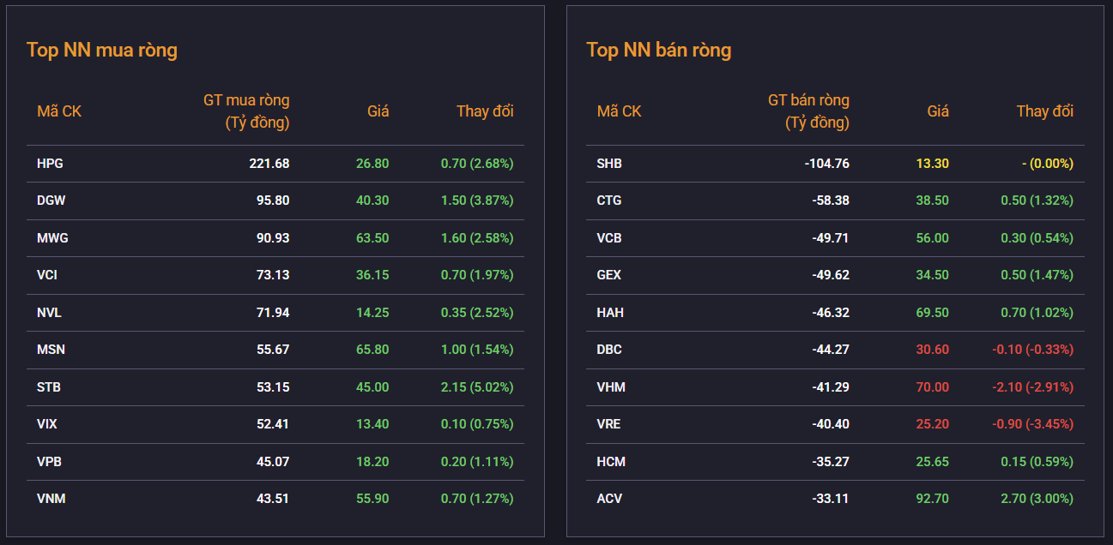This screenshot has height=545, width=1113.
Task: Click MSN change 1.00 (1.54%)
Action: pos(477,350)
